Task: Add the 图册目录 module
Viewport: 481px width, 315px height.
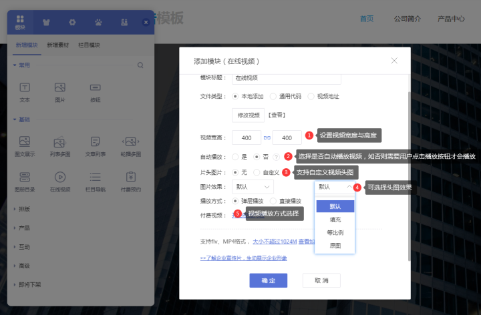Action: point(25,182)
